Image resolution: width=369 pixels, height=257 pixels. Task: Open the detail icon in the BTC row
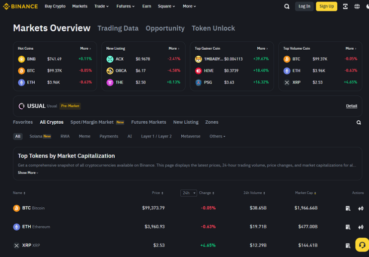point(348,208)
